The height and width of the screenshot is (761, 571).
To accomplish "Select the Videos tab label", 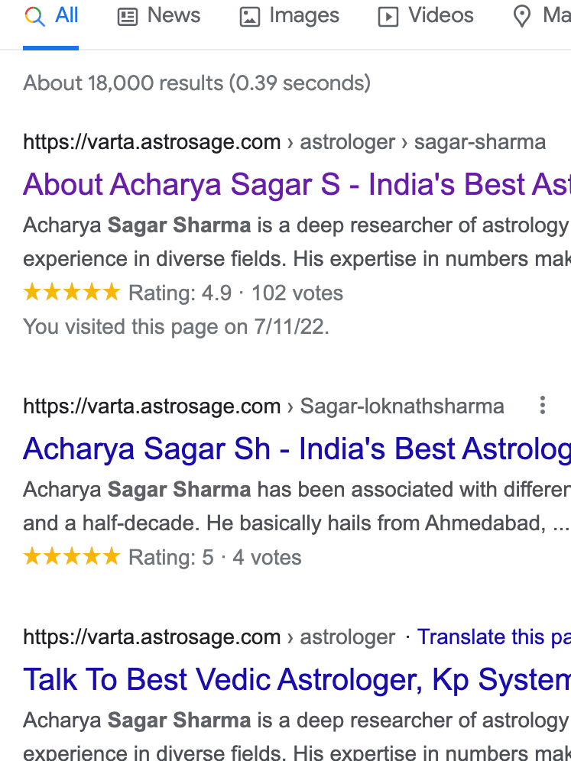I will (441, 15).
